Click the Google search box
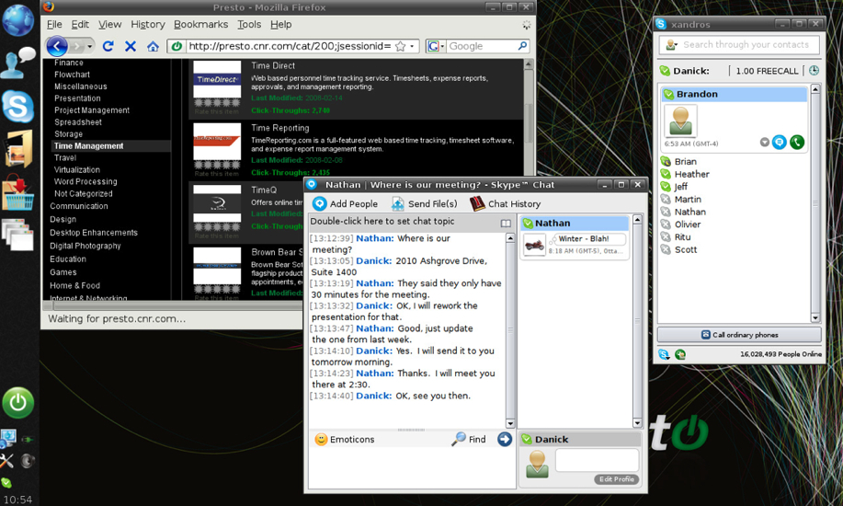This screenshot has height=506, width=843. coord(481,46)
